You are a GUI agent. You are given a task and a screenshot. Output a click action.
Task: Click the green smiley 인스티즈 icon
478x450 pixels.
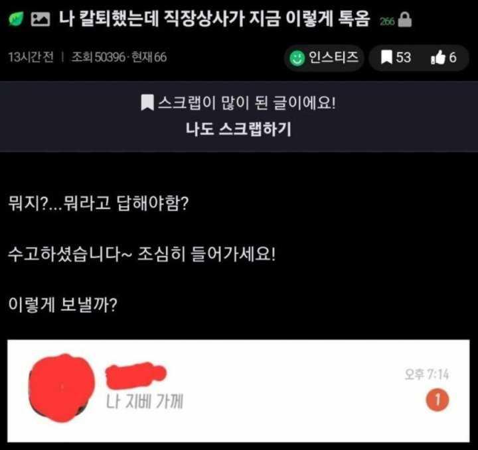click(x=297, y=58)
